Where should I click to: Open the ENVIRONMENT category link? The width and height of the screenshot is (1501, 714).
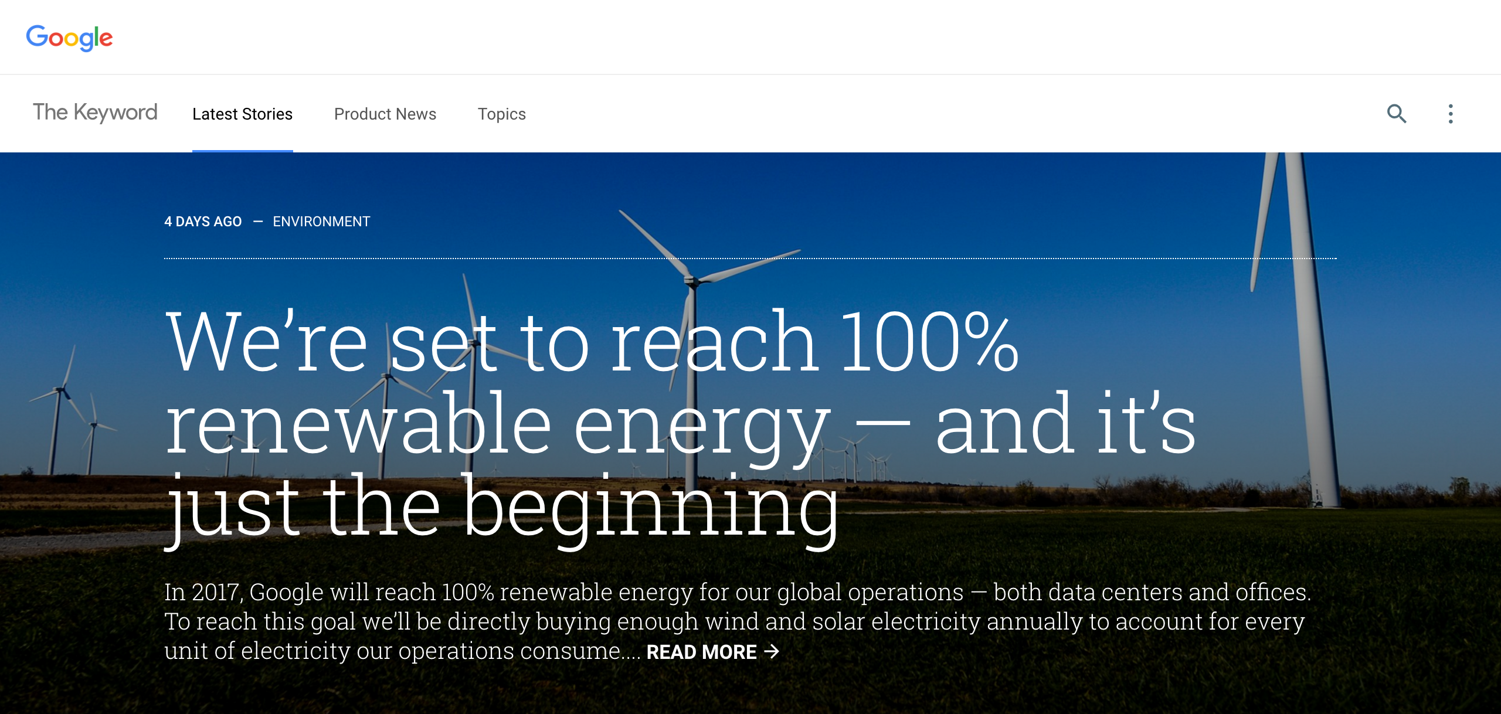(321, 222)
